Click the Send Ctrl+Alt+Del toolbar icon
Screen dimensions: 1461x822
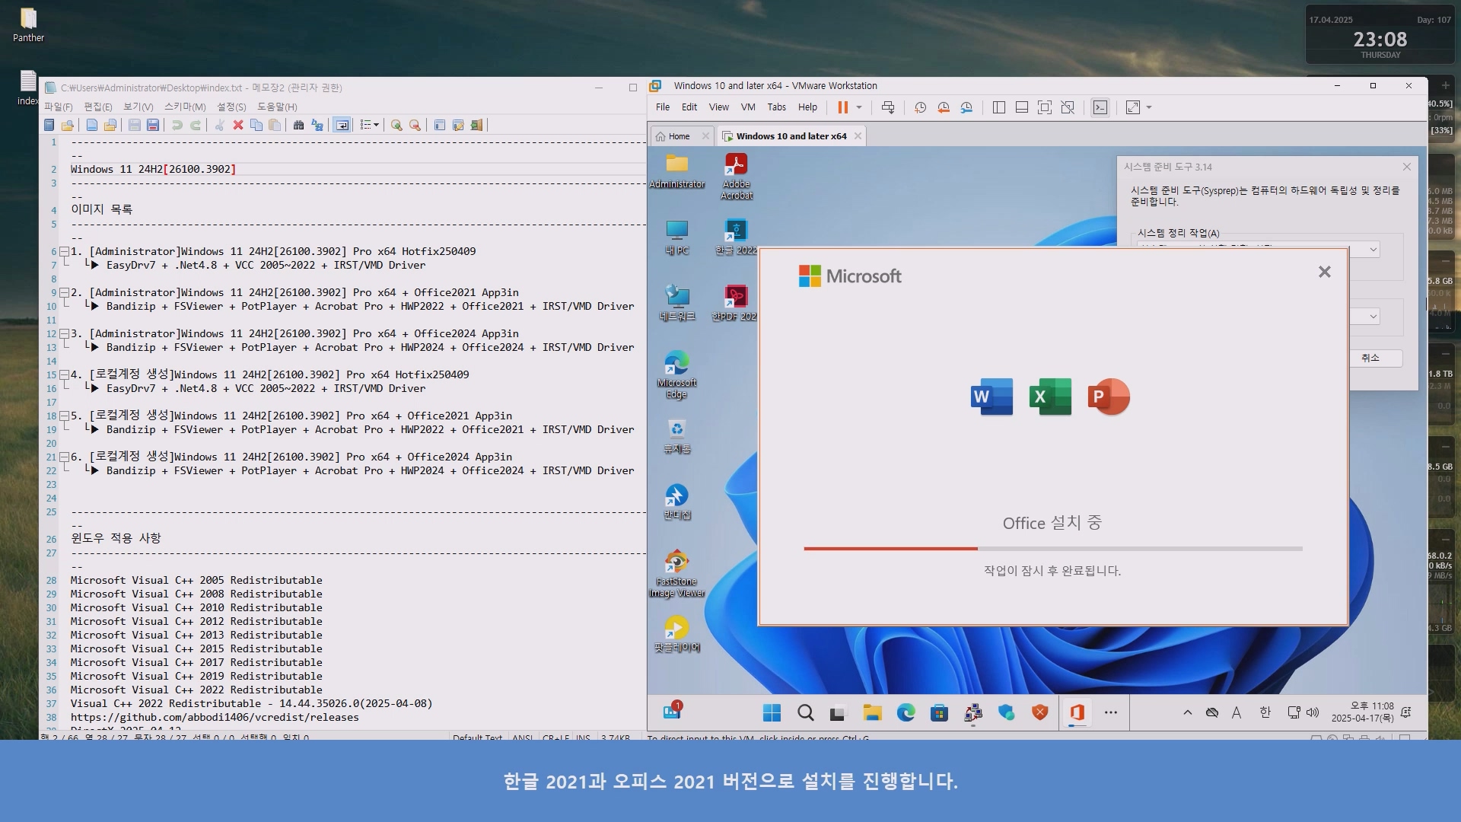[x=888, y=107]
